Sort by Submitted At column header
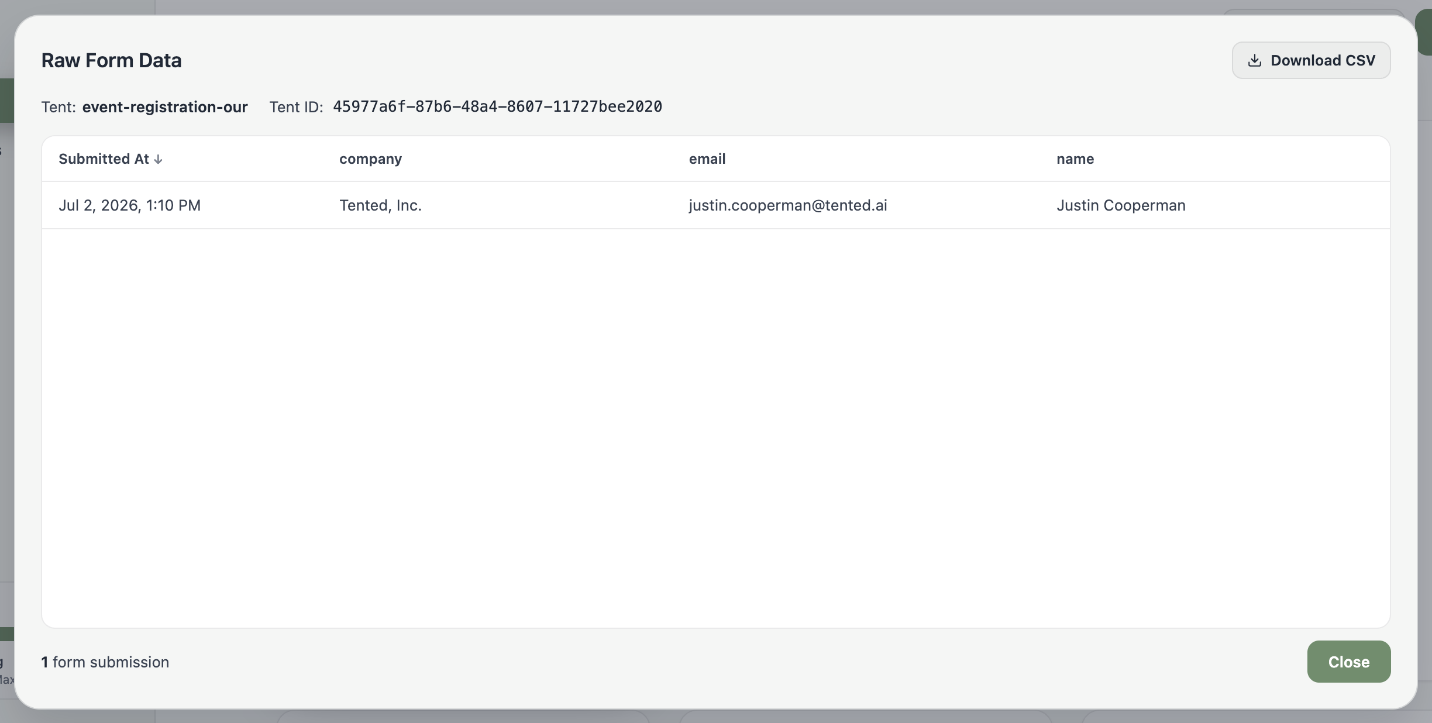This screenshot has height=723, width=1432. click(x=110, y=159)
